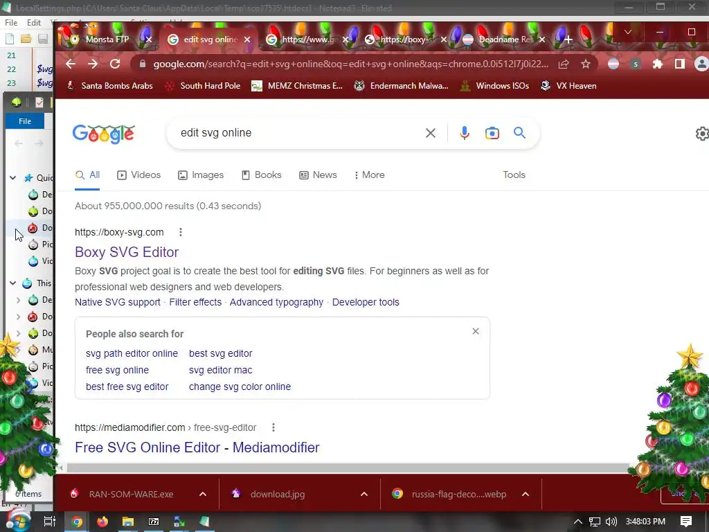
Task: Clear the search box with X icon
Action: (x=431, y=133)
